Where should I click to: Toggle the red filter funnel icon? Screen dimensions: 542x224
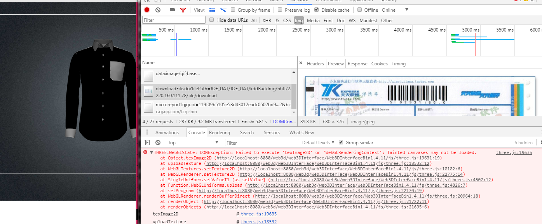coord(183,10)
